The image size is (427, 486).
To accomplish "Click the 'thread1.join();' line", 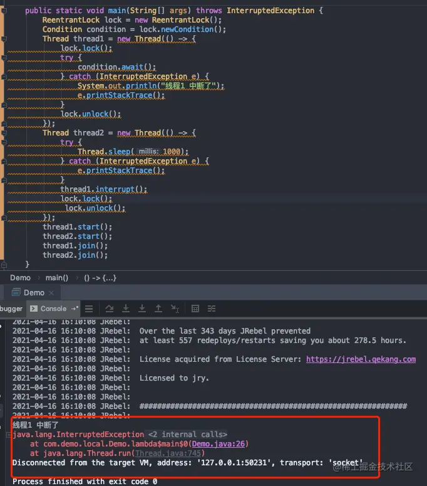I will click(75, 245).
